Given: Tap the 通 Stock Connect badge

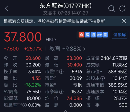Looking at the screenshot, I should [93, 35].
